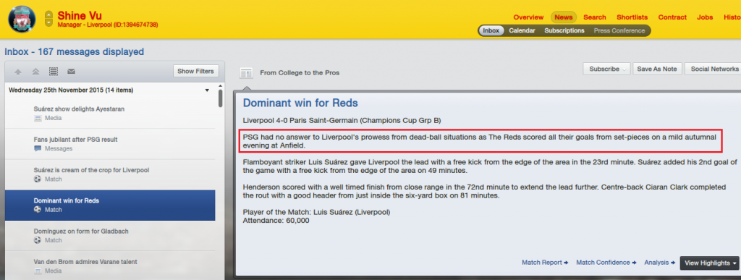Click the envelope mark-as-read icon

[x=72, y=72]
